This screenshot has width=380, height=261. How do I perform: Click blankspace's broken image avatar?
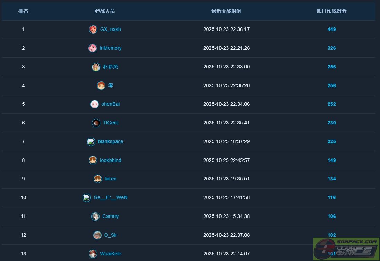pyautogui.click(x=91, y=142)
